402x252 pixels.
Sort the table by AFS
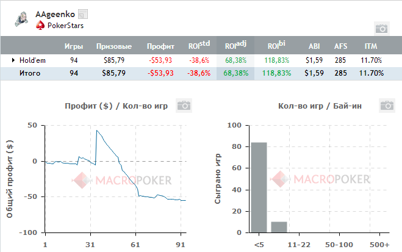pyautogui.click(x=340, y=46)
